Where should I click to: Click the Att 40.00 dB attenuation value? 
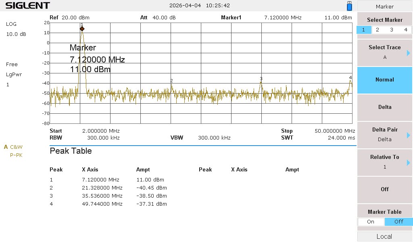[x=158, y=18]
